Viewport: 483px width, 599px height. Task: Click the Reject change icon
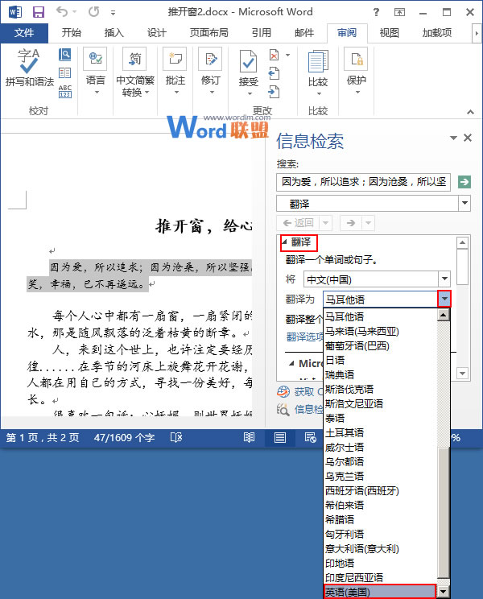coord(274,55)
